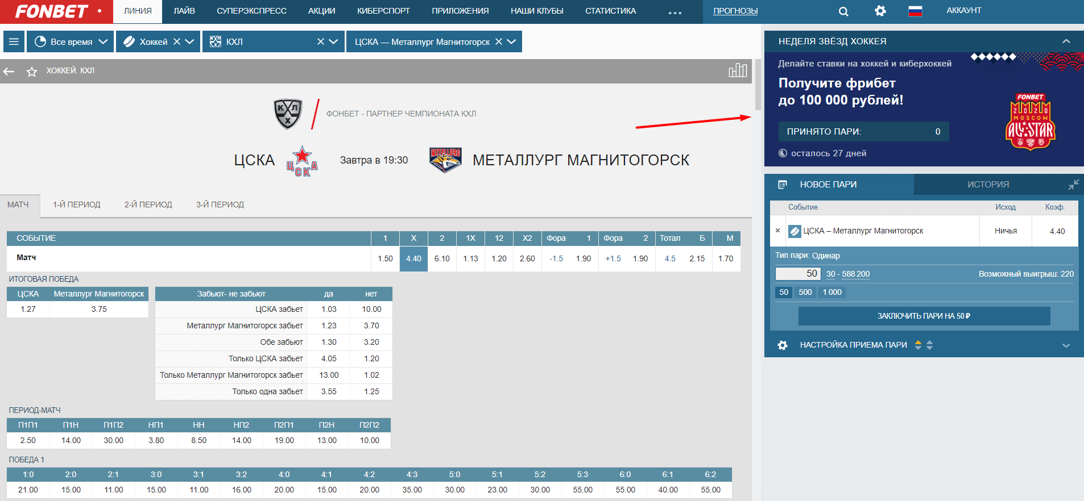Switch to the 1-й период tab
Screen dimensions: 1084x501
pyautogui.click(x=77, y=204)
